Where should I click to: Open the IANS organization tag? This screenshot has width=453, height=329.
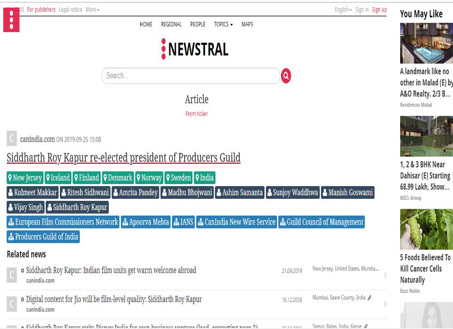(184, 222)
